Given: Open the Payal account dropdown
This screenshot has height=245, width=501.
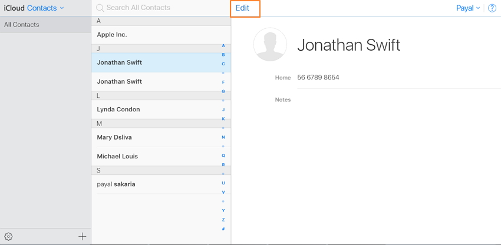Looking at the screenshot, I should tap(468, 8).
